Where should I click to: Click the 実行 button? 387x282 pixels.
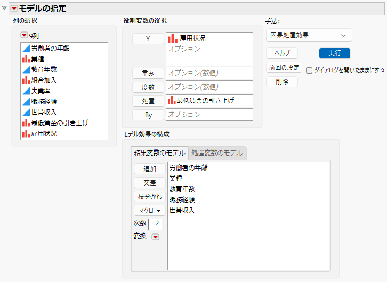pos(335,53)
